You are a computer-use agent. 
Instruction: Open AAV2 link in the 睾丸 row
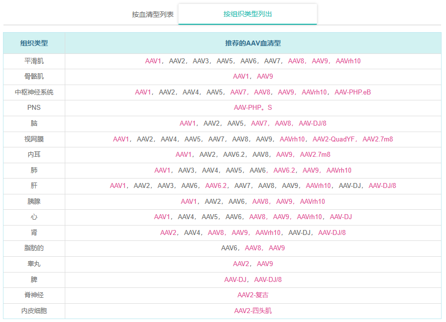point(241,264)
